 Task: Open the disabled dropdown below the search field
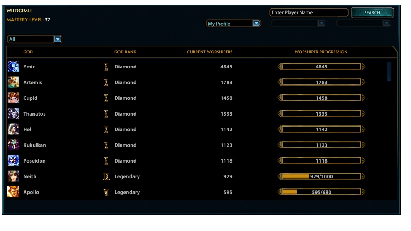[299, 23]
